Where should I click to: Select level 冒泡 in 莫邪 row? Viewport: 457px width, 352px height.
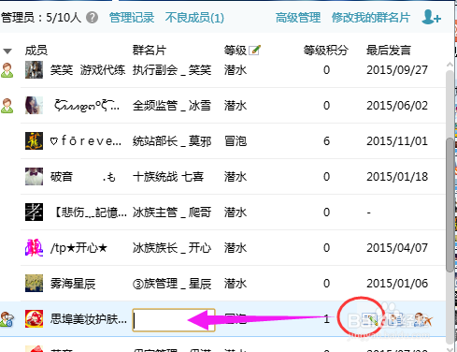pyautogui.click(x=236, y=141)
